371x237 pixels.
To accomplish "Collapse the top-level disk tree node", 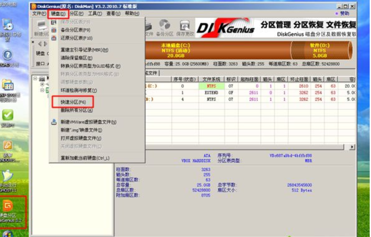I will click(35, 78).
